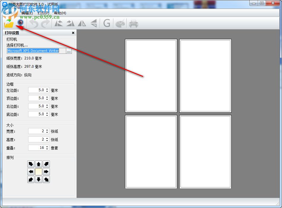This screenshot has width=282, height=208.
Task: Align image to top-right arrow
Action: 46,164
